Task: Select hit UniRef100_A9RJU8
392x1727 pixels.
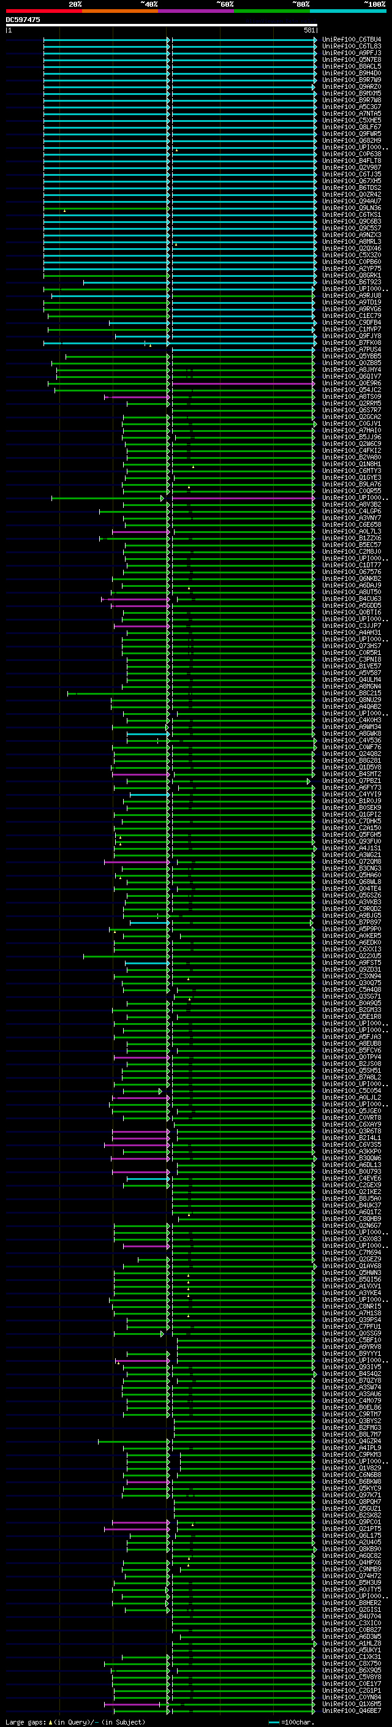Action: point(351,296)
